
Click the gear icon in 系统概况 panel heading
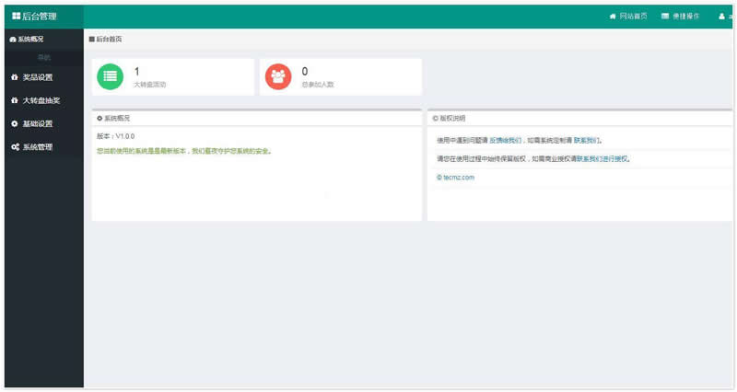99,119
